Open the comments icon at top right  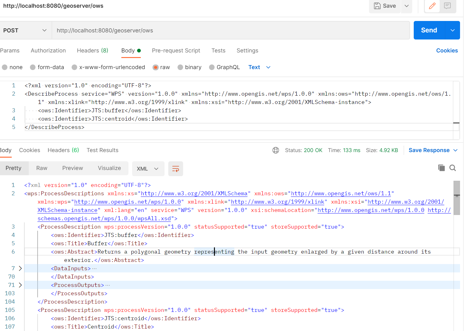(x=447, y=6)
